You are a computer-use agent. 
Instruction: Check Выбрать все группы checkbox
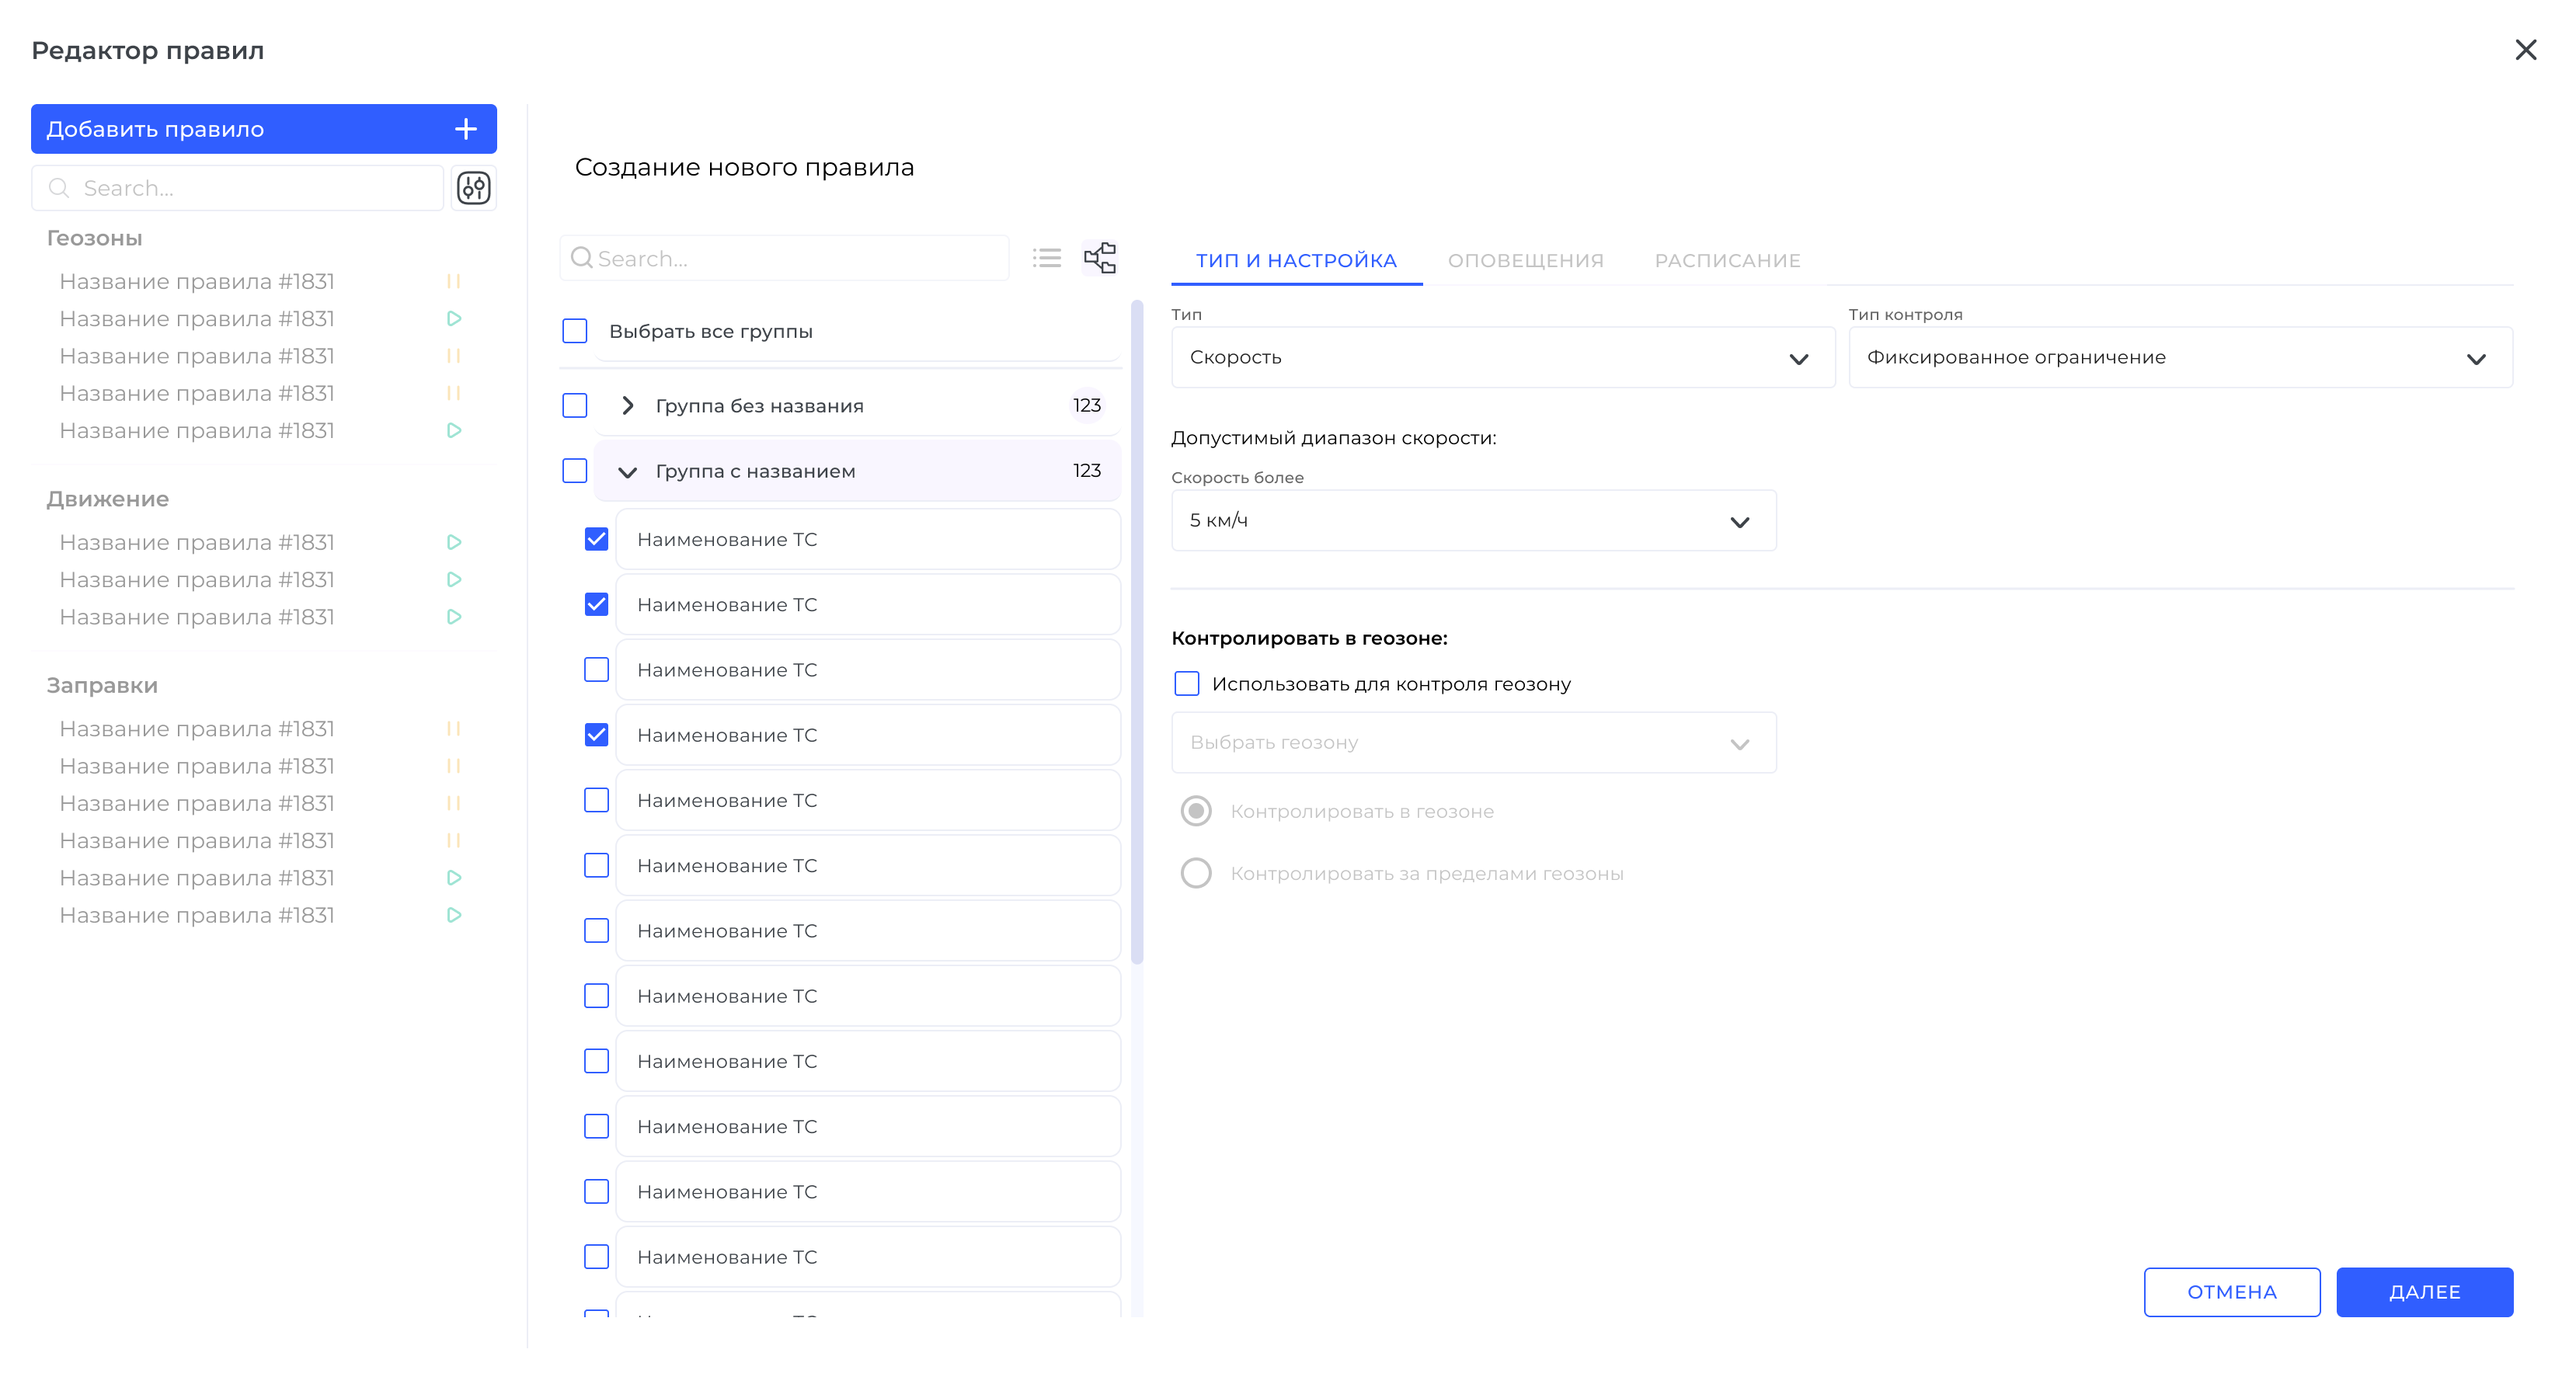tap(575, 331)
